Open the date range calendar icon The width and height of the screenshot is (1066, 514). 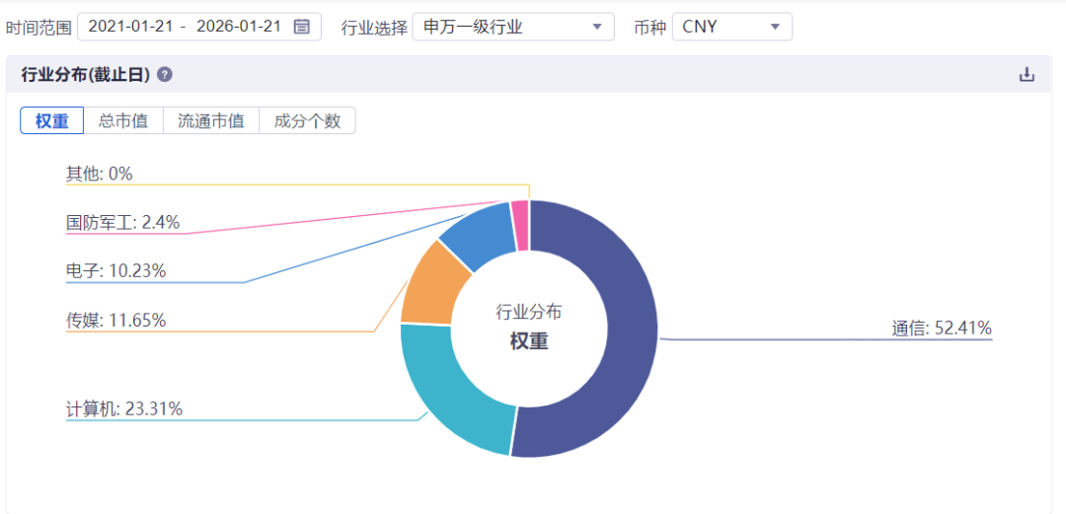tap(302, 28)
